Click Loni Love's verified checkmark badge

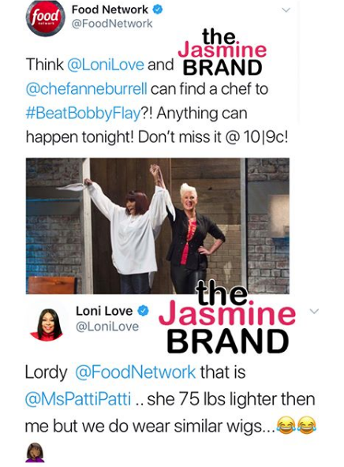(x=143, y=311)
